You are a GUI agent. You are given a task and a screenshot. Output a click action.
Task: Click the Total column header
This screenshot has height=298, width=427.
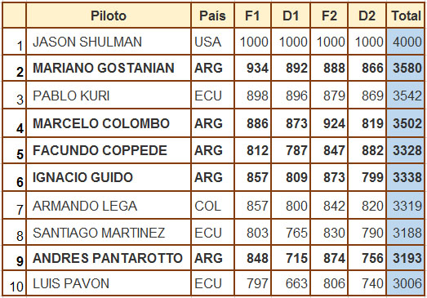pyautogui.click(x=406, y=16)
